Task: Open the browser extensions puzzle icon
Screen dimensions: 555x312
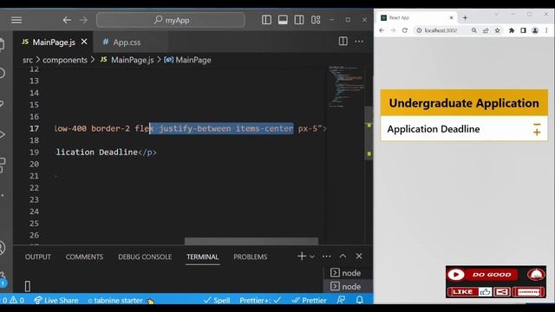Action: pyautogui.click(x=512, y=30)
